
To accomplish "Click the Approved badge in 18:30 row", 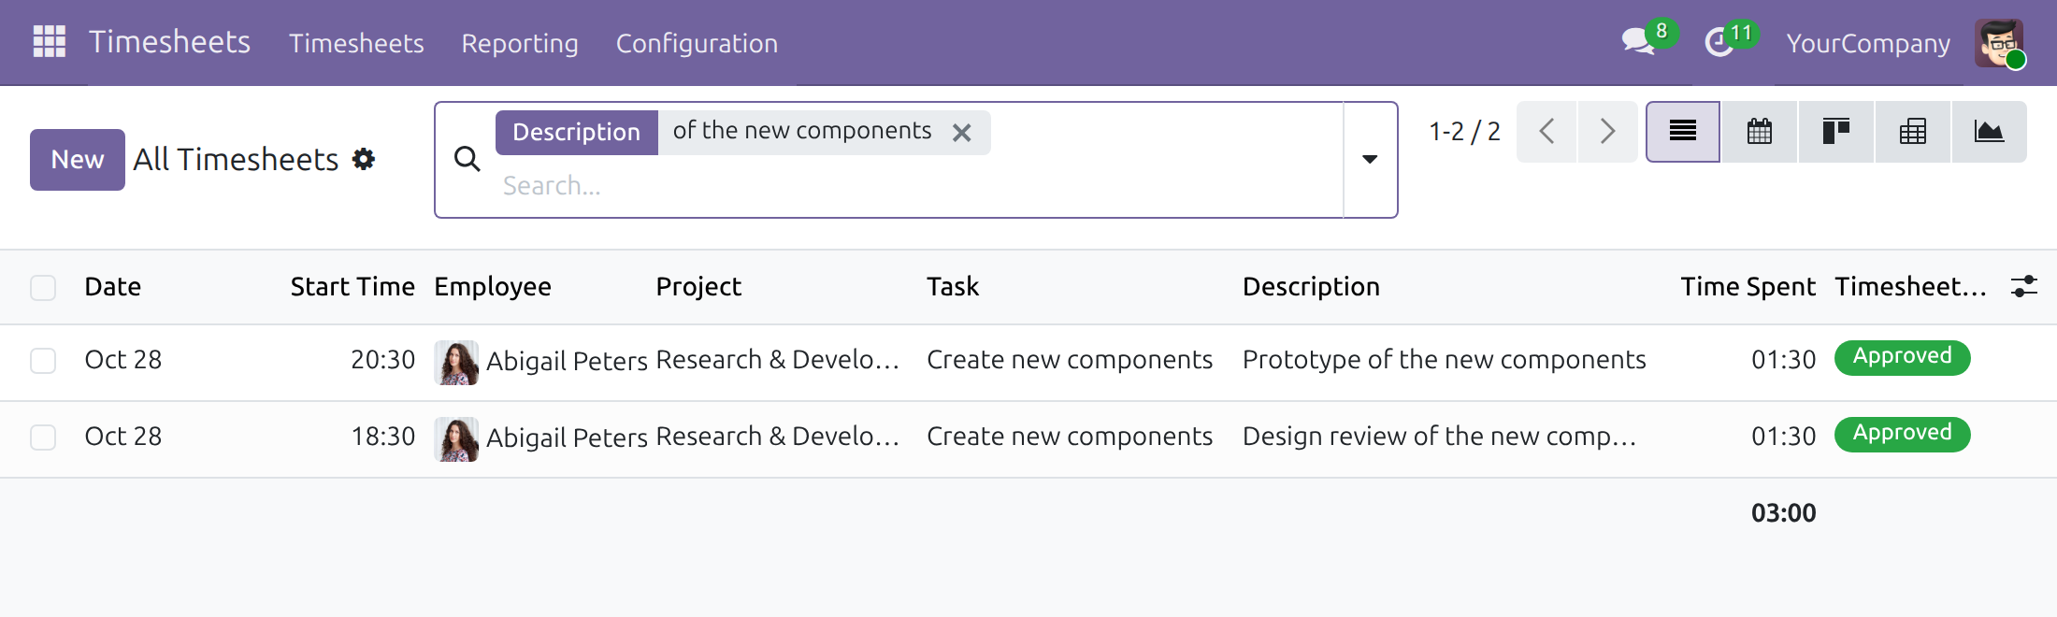I will coord(1902,434).
